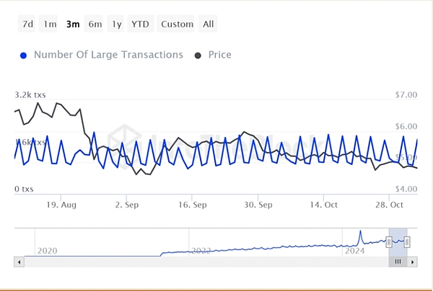Click the empty navigator scrollbar track
Viewport: 433px width, 291px height.
pyautogui.click(x=206, y=261)
